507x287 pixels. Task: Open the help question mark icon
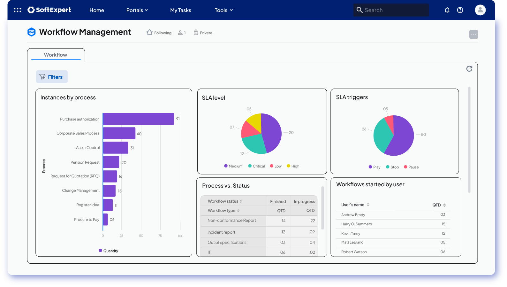point(460,10)
